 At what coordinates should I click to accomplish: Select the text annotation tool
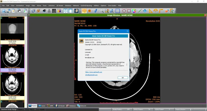click(172, 11)
